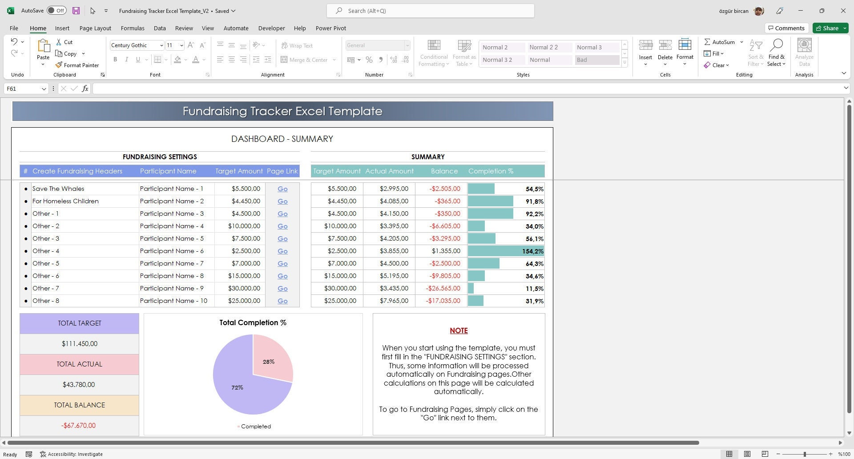Toggle italic formatting
Screen dimensions: 854x459
(126, 59)
